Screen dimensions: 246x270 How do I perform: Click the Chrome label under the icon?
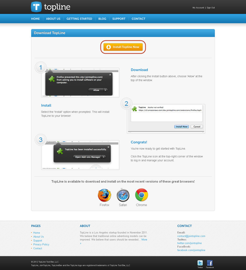click(x=141, y=205)
